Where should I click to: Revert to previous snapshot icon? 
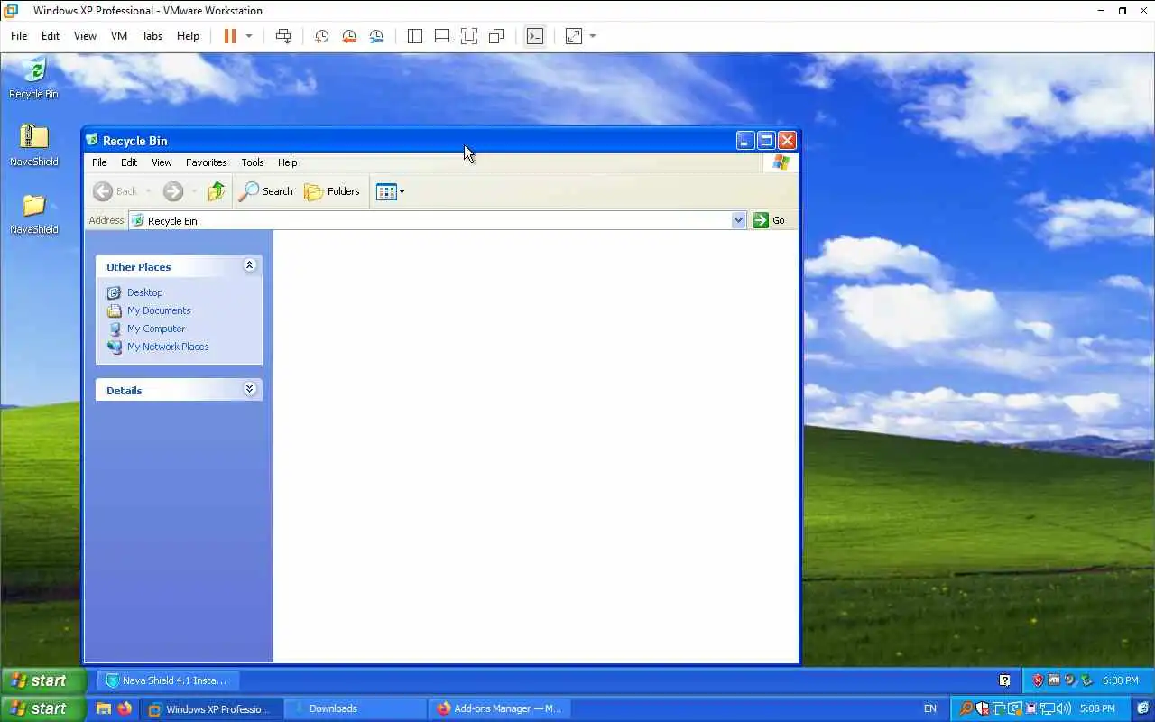coord(349,36)
